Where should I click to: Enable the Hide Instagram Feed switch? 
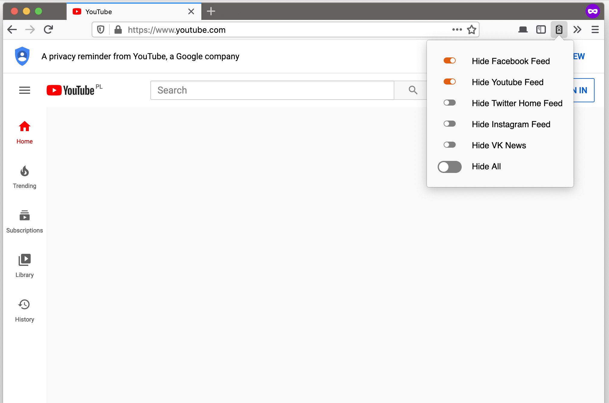[449, 124]
